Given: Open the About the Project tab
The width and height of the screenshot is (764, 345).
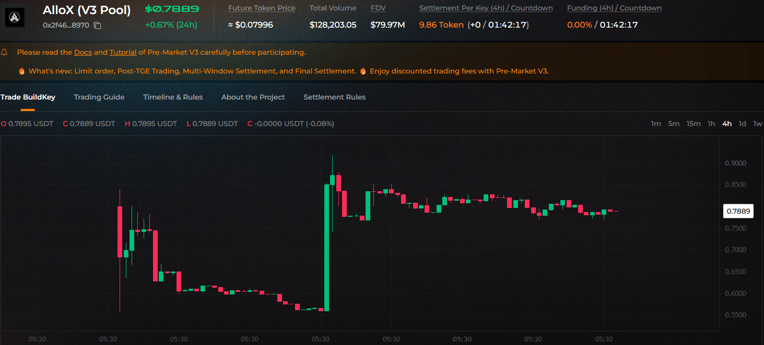Looking at the screenshot, I should click(x=253, y=97).
